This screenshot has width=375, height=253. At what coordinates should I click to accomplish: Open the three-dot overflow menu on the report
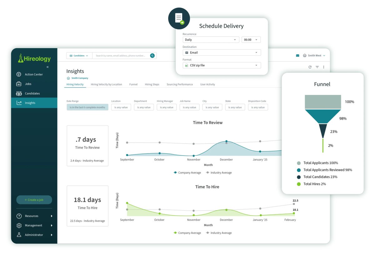(x=324, y=67)
